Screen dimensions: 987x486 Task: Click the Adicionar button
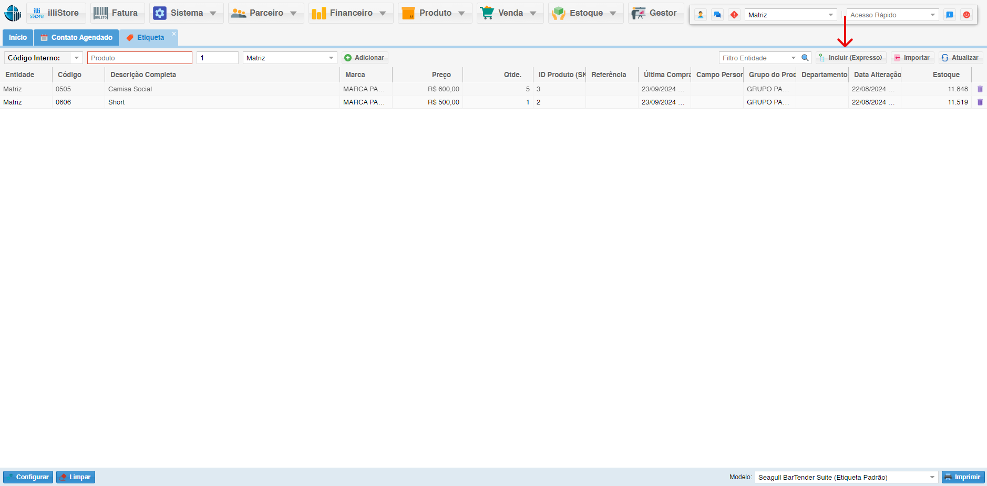coord(364,58)
